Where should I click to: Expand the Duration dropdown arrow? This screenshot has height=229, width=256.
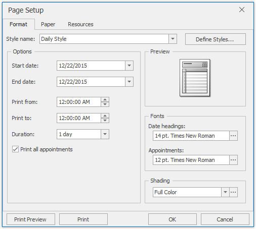click(x=105, y=134)
